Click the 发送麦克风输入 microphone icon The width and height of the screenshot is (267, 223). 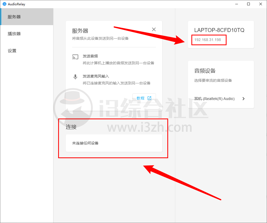click(x=75, y=77)
